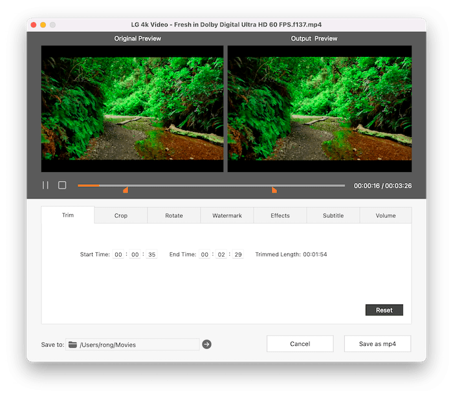Open the Subtitle tab
The height and width of the screenshot is (397, 453).
pos(333,215)
